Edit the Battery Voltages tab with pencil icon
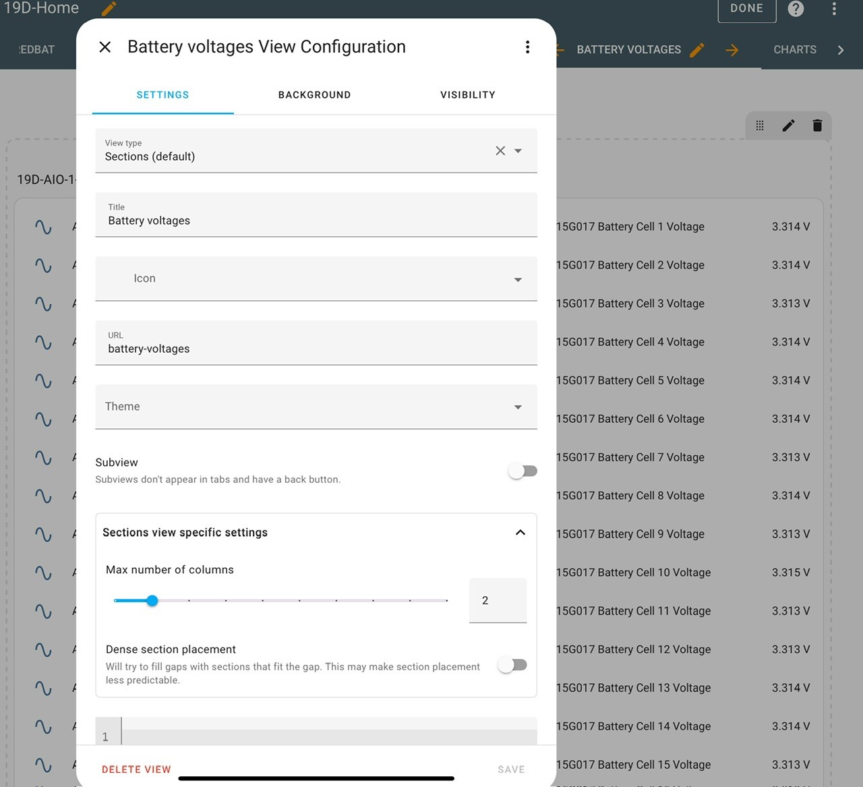The height and width of the screenshot is (787, 863). click(x=697, y=50)
